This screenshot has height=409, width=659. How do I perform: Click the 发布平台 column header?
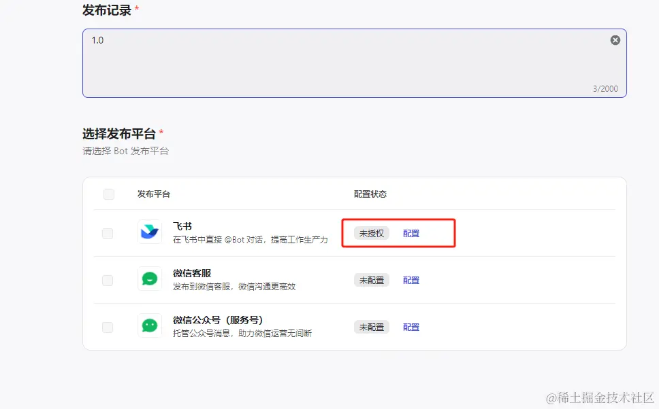tap(154, 194)
